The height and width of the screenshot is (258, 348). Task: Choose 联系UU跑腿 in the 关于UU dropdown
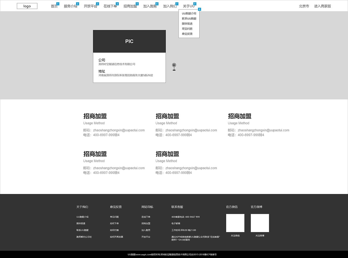[189, 19]
